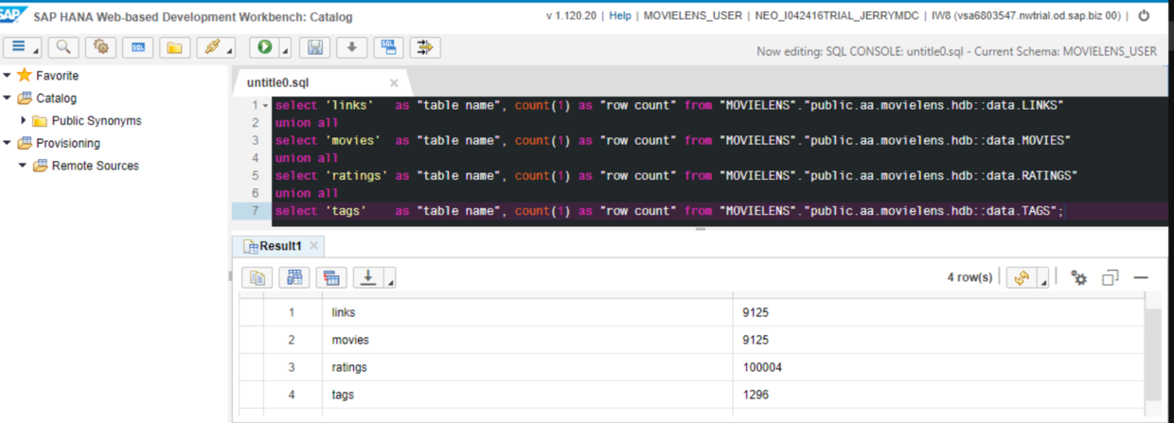Click the 'ratings' cell in results
The height and width of the screenshot is (423, 1174).
[x=527, y=367]
